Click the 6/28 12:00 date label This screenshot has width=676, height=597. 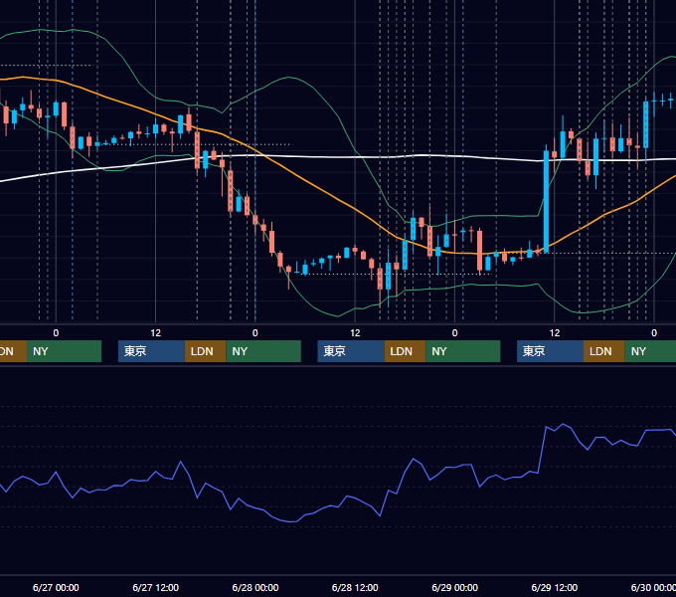click(x=355, y=587)
